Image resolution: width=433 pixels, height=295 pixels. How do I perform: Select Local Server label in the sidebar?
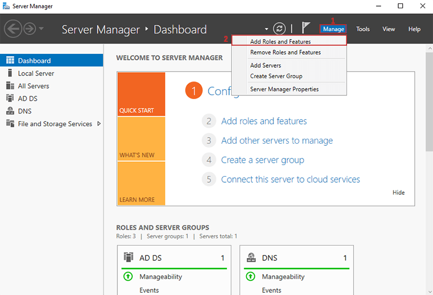pos(36,73)
